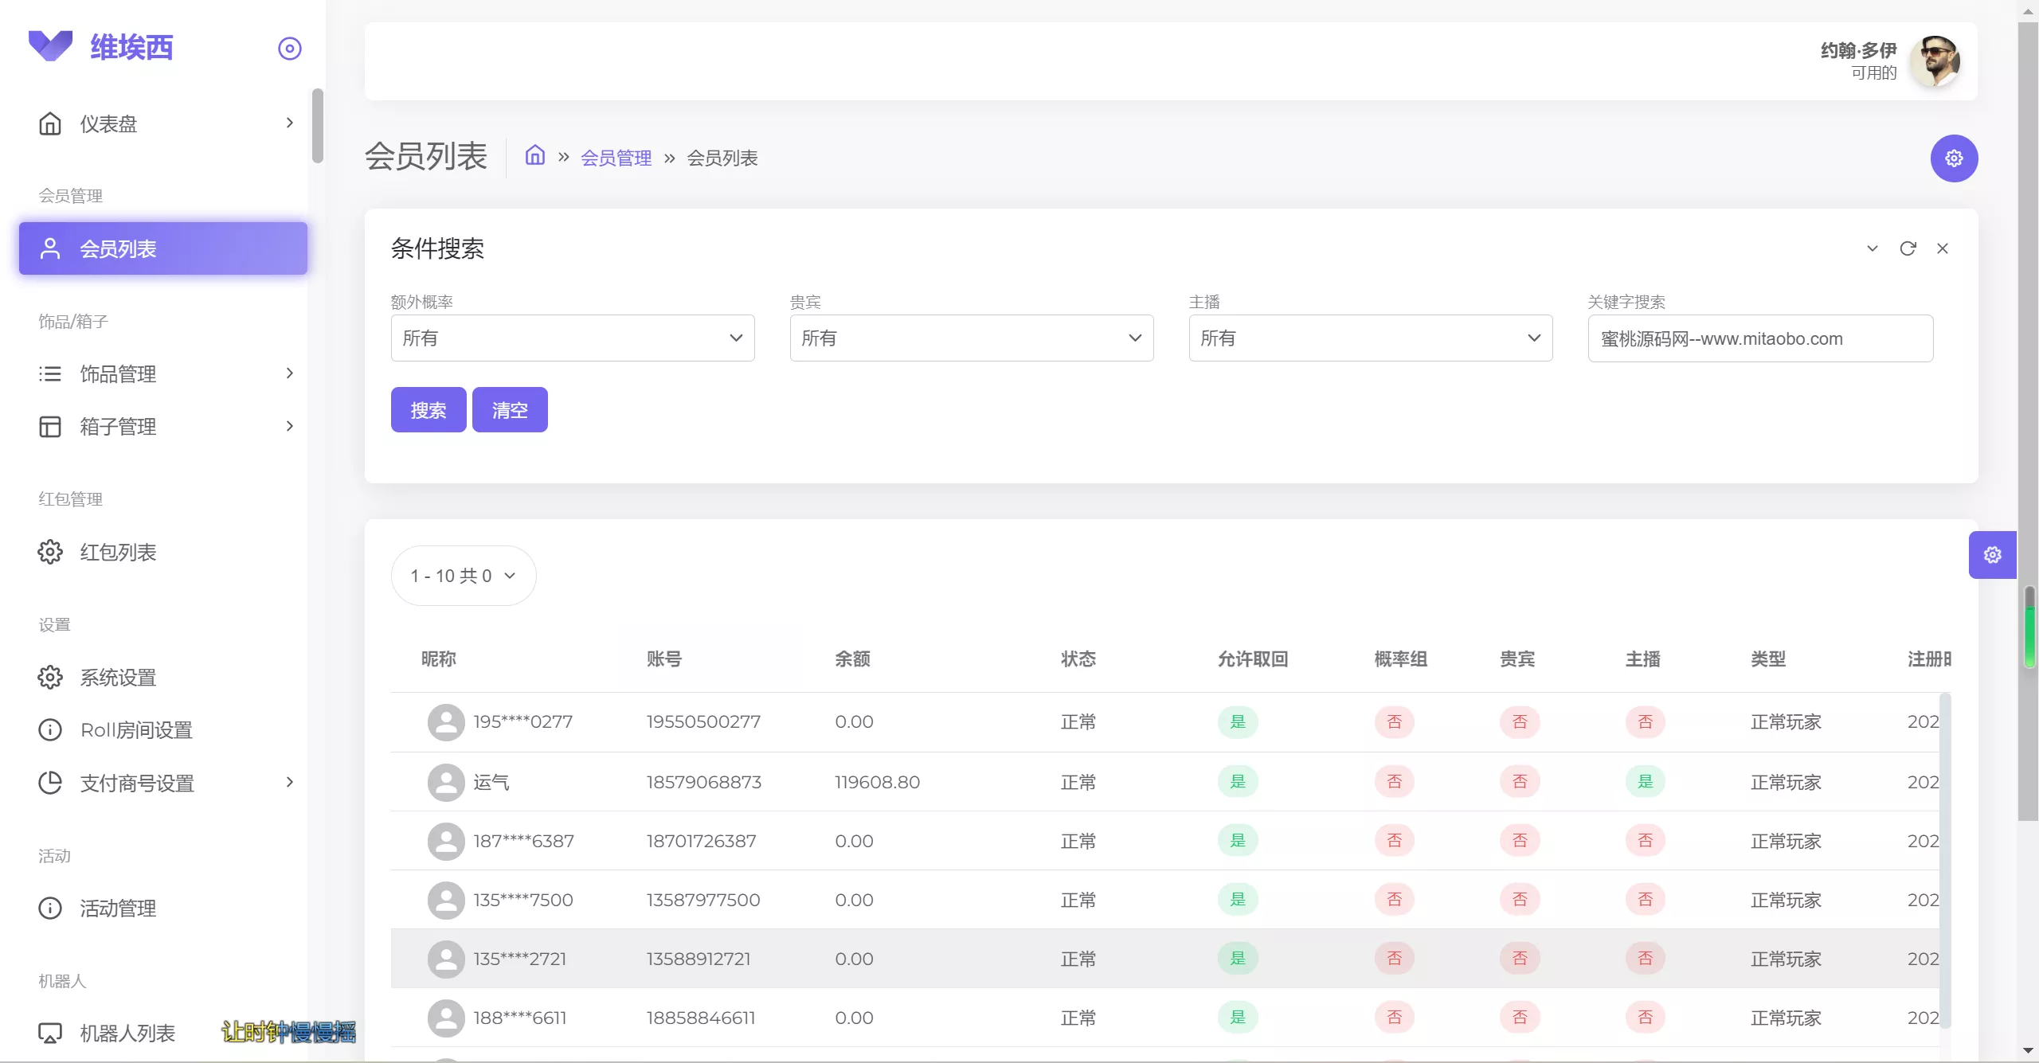Collapse the 条件搜索 panel via its chevron
This screenshot has width=2039, height=1063.
pos(1872,248)
